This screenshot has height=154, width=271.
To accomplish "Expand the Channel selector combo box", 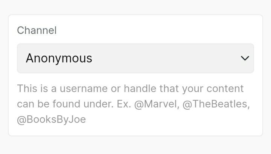I will click(188, 58).
